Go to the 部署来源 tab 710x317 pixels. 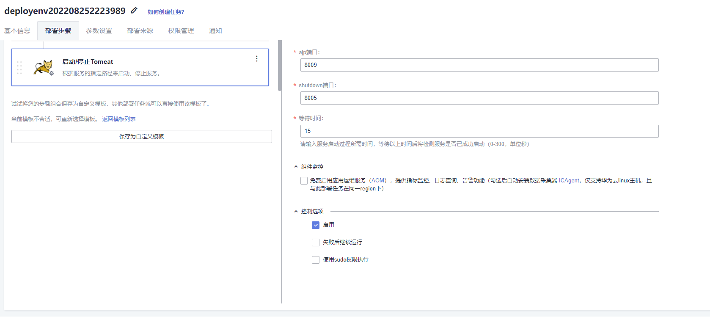140,31
